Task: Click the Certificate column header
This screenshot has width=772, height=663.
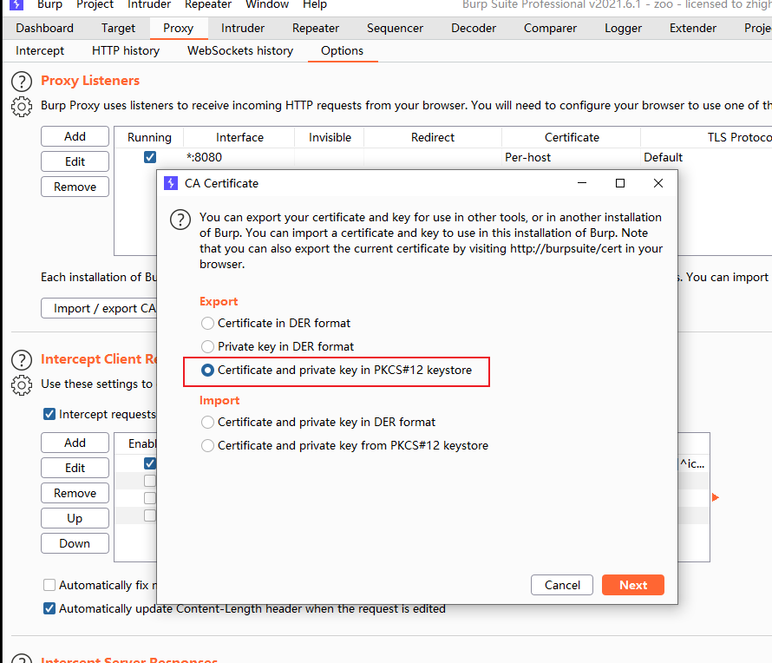Action: pos(572,137)
